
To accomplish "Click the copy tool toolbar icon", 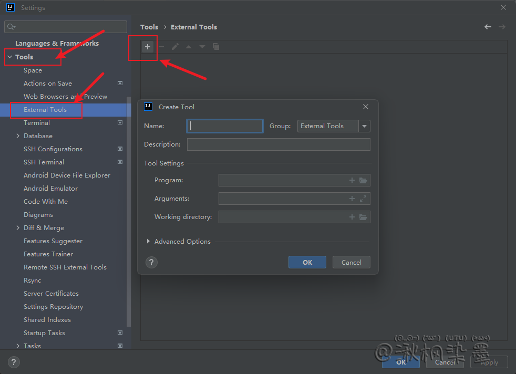I will pos(216,47).
